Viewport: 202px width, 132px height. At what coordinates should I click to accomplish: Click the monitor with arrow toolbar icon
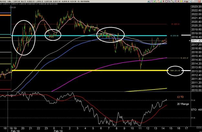tap(169, 1)
